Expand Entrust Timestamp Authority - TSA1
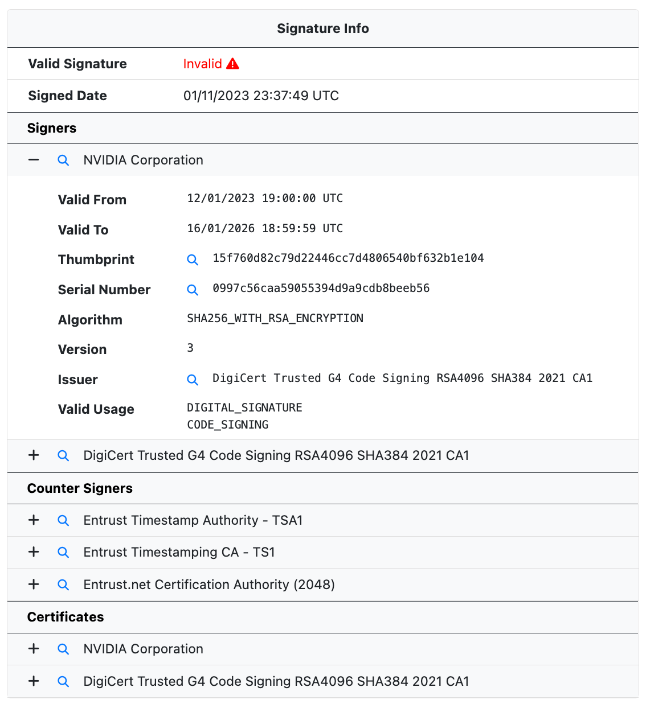The width and height of the screenshot is (646, 708). tap(34, 520)
